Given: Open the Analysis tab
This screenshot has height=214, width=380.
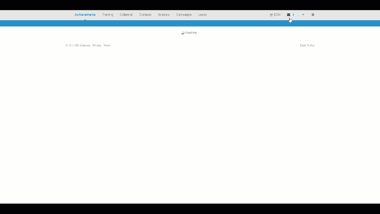Looking at the screenshot, I should [164, 15].
